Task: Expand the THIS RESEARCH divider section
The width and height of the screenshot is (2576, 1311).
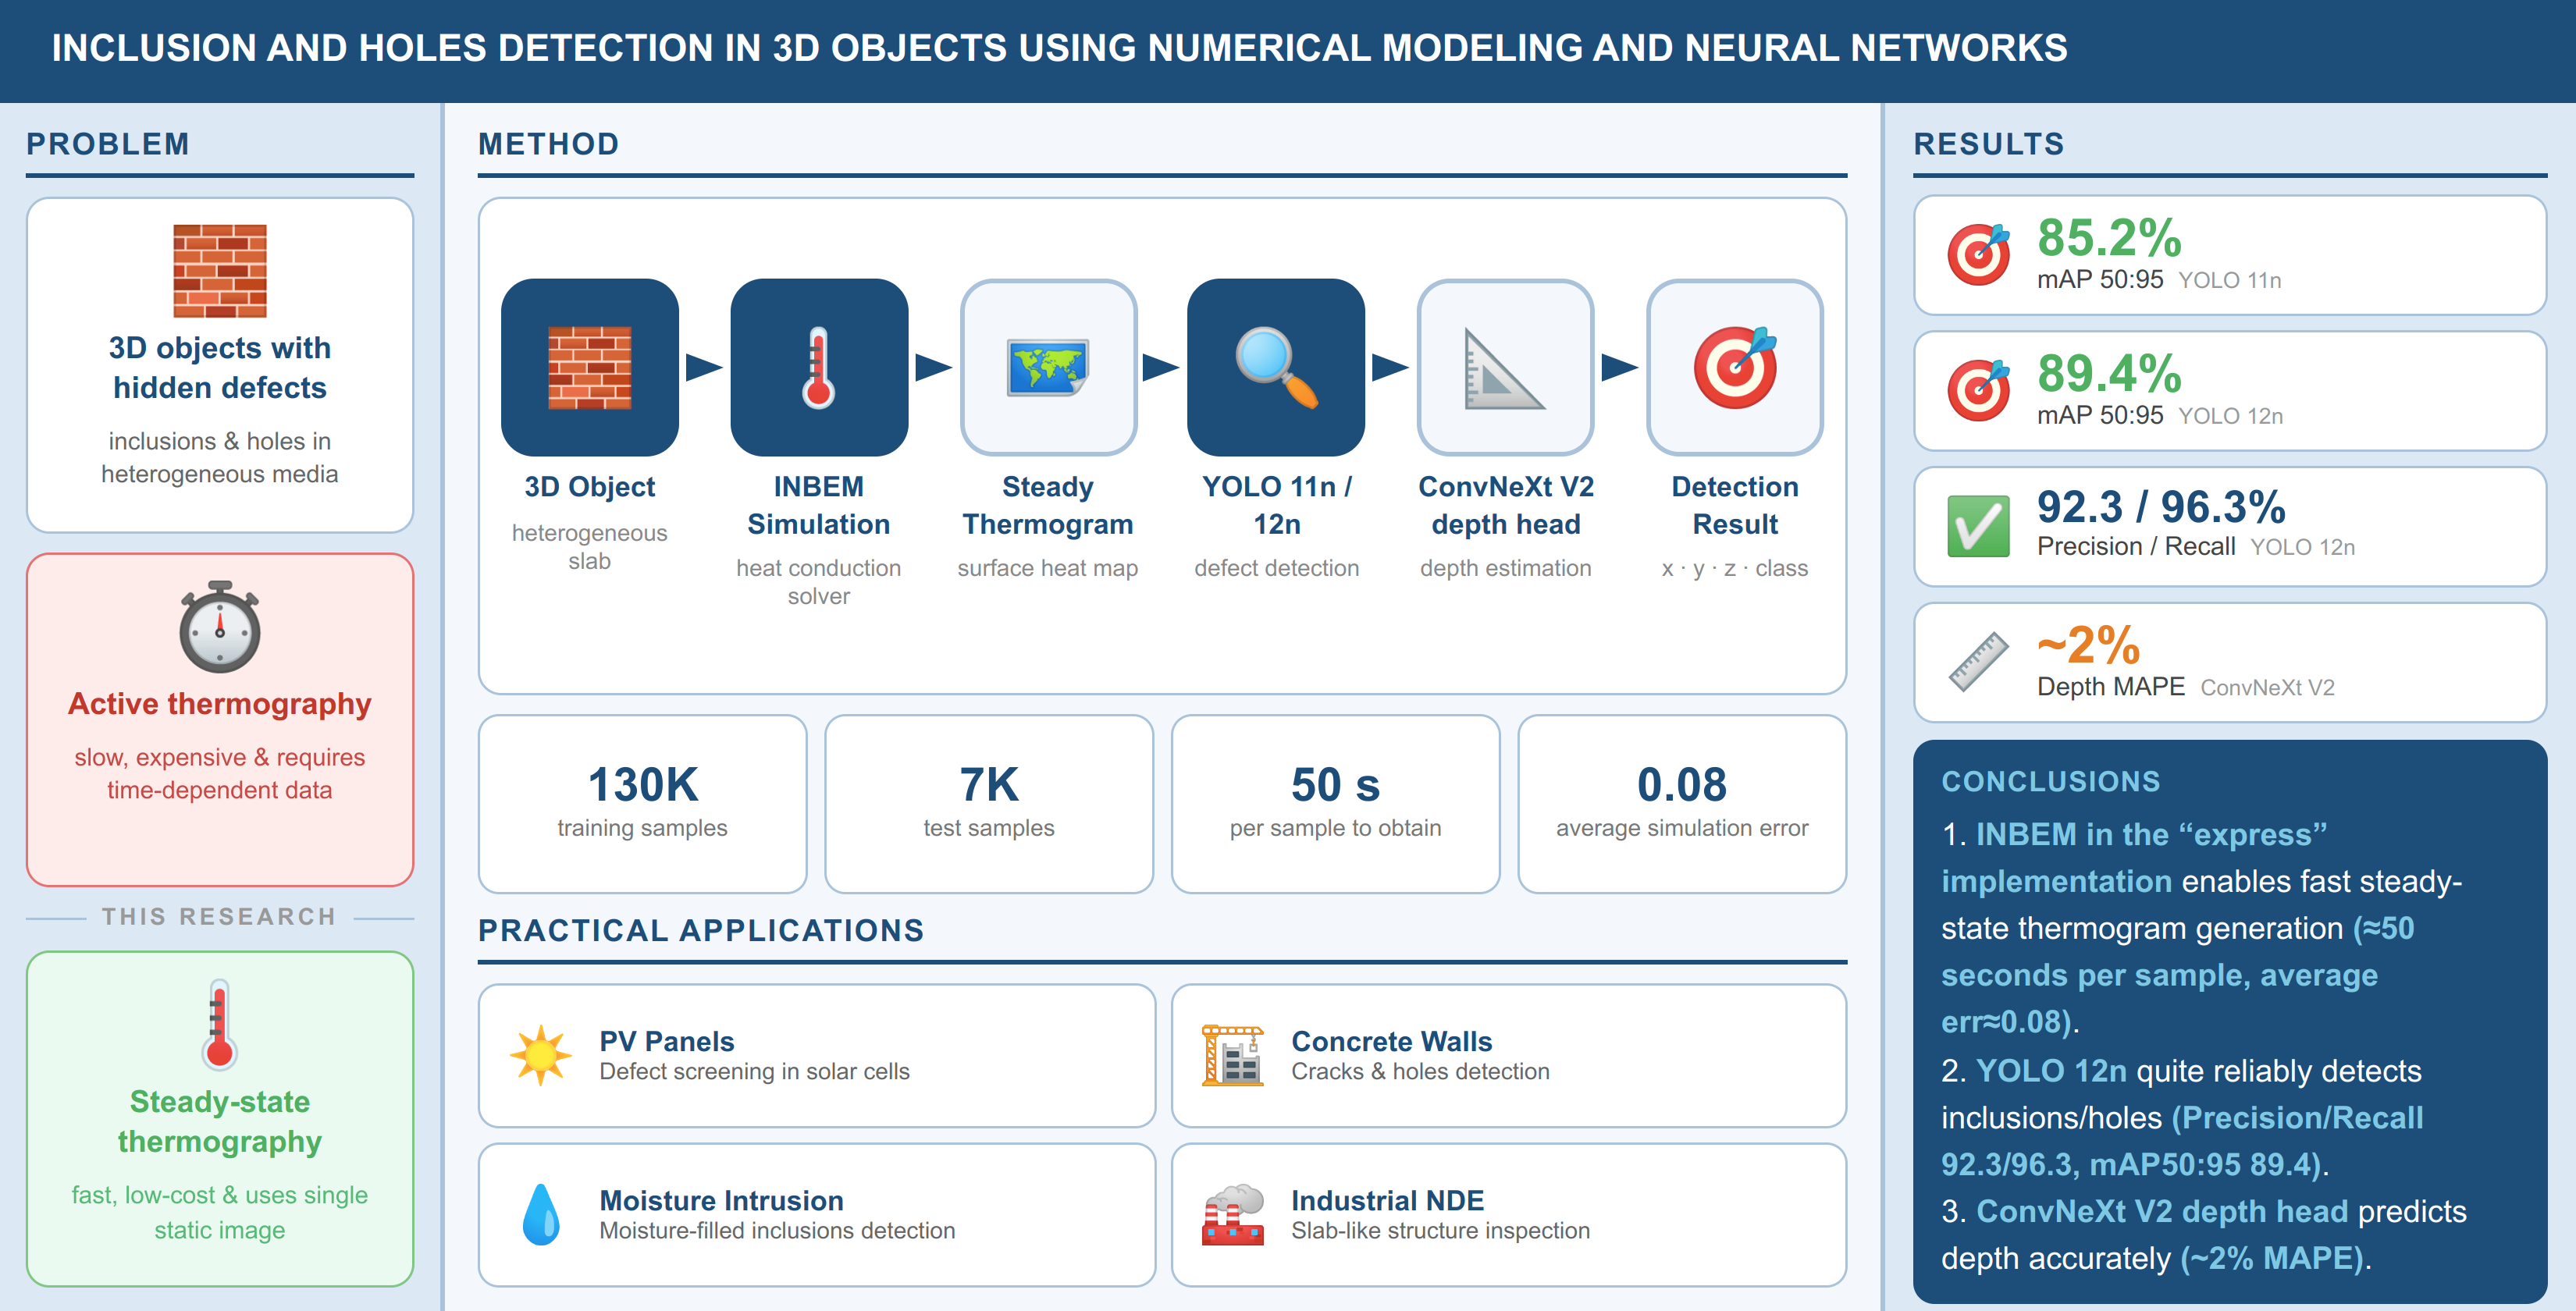Action: [x=220, y=915]
